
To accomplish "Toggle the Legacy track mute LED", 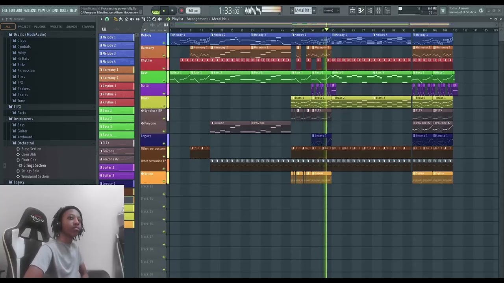I will [x=164, y=143].
